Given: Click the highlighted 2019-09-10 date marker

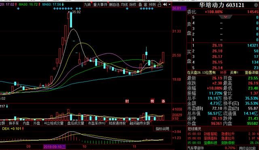Looking at the screenshot, I should click(x=55, y=147).
